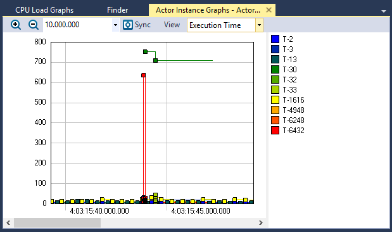The image size is (392, 232).
Task: Click the zoom in magnifier icon
Action: [15, 25]
